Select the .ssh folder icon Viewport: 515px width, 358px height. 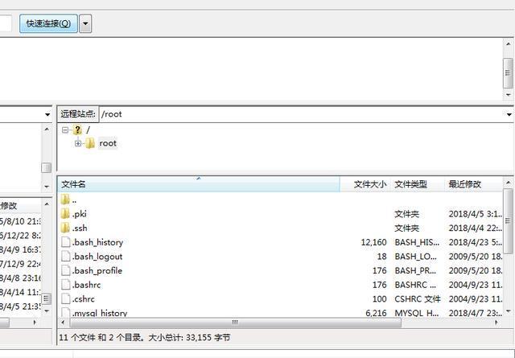65,228
